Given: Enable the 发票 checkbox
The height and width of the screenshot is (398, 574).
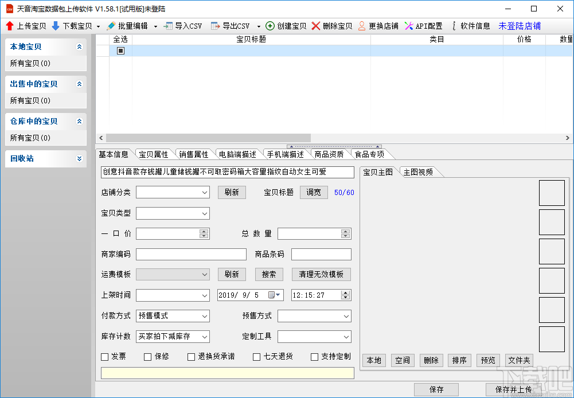Looking at the screenshot, I should click(x=105, y=357).
